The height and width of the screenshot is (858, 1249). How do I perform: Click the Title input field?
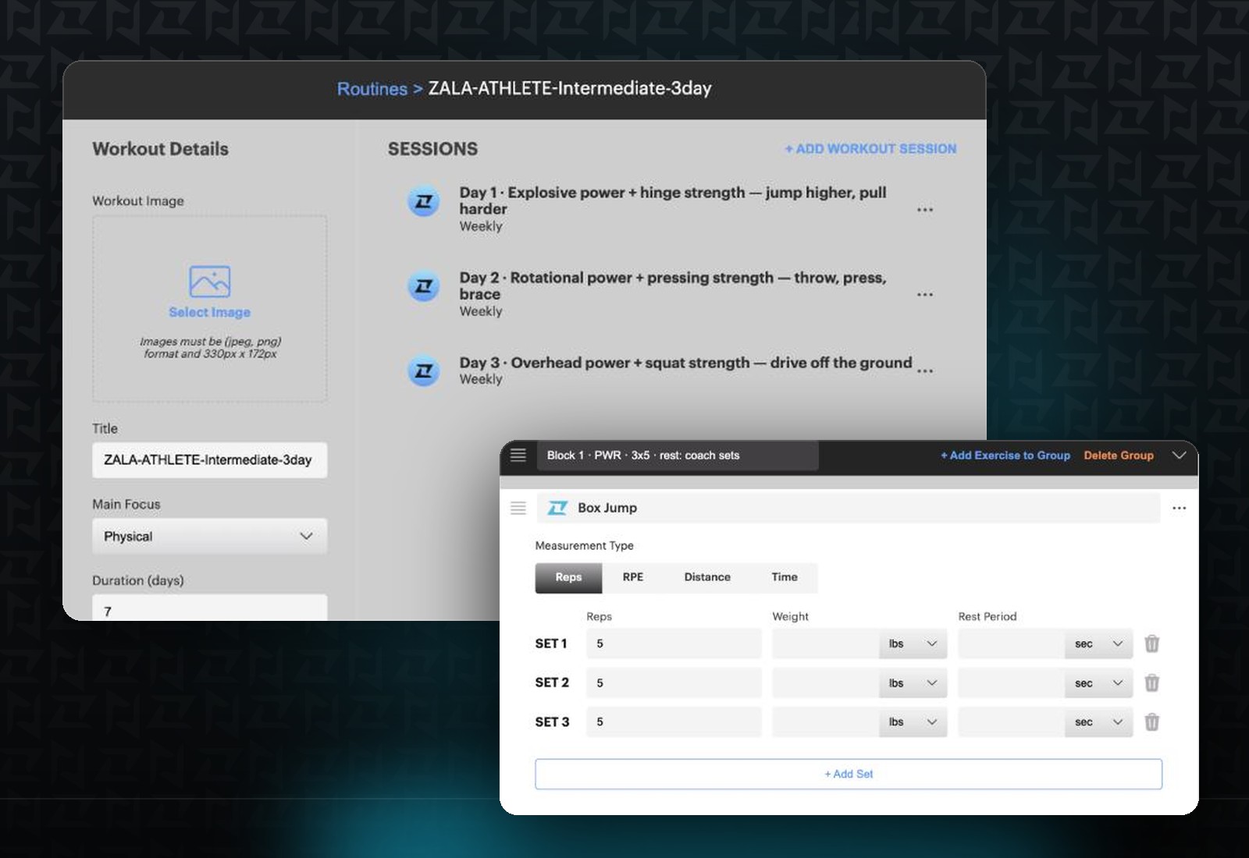209,460
